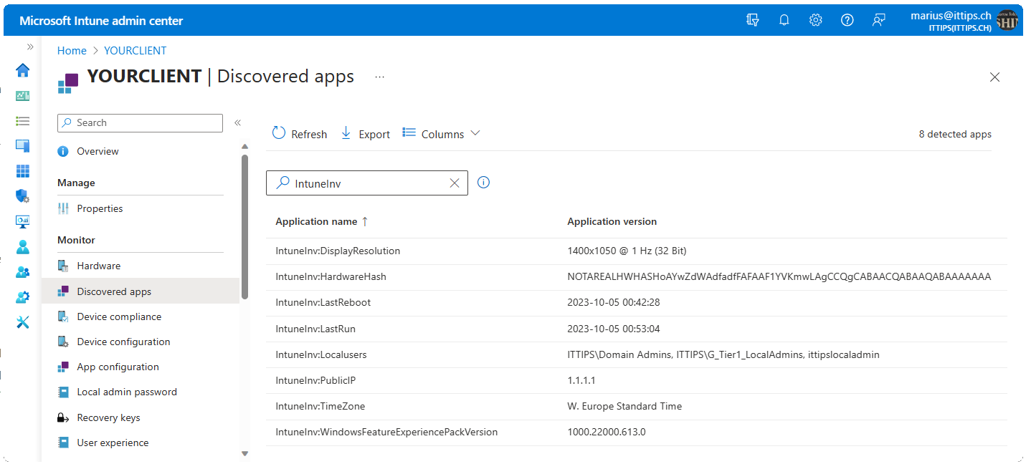Click the IntuneInv filter search field
1026x464 pixels.
pos(366,183)
